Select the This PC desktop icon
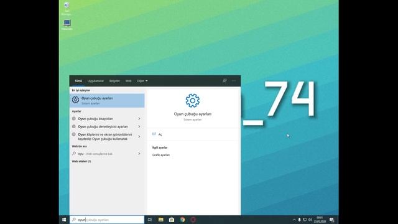 67,25
